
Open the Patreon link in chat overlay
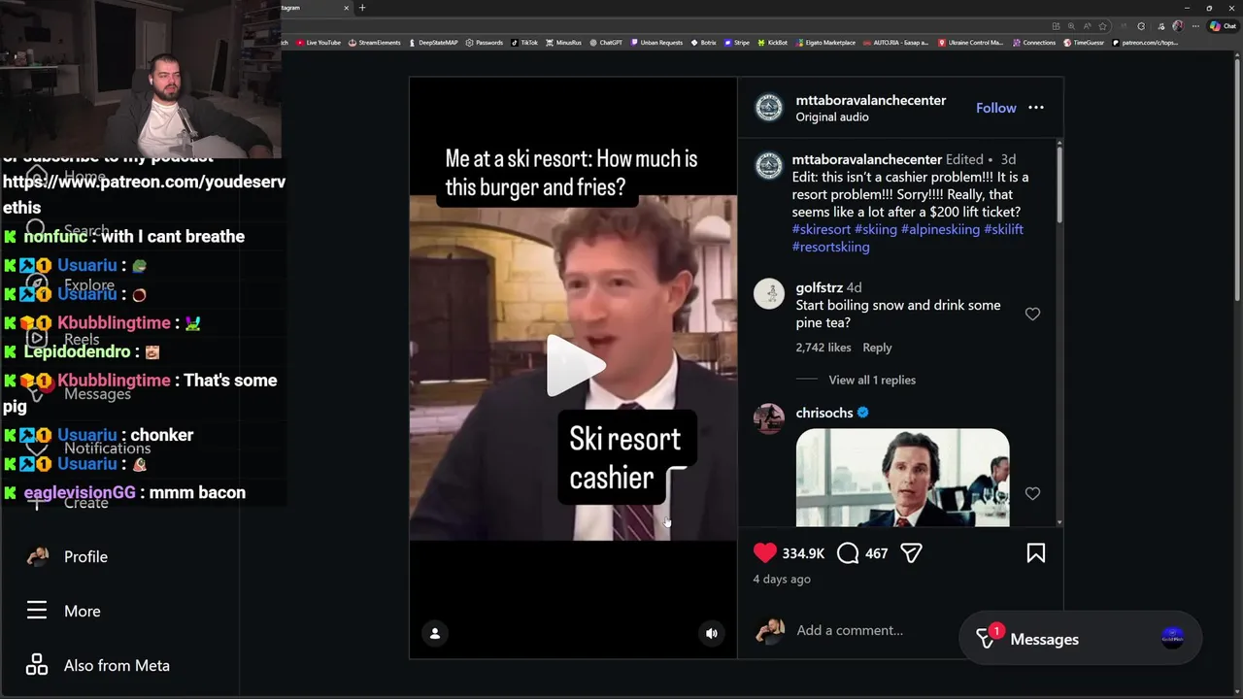click(144, 194)
